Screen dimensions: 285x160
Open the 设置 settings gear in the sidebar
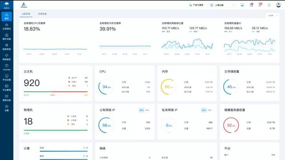pos(7,108)
